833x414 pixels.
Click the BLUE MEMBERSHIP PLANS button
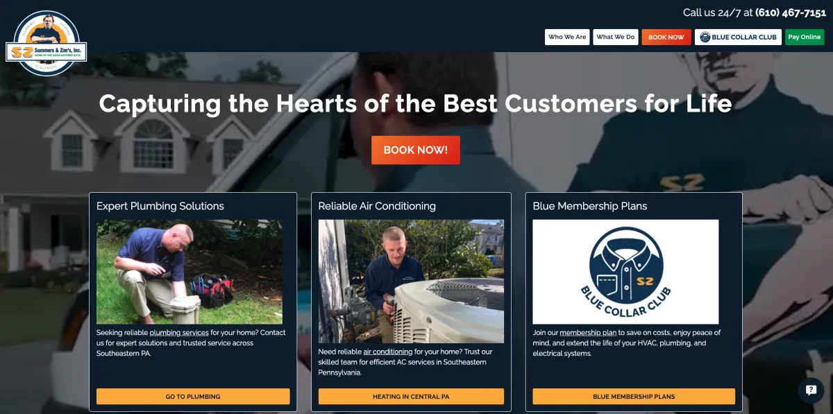pyautogui.click(x=634, y=397)
